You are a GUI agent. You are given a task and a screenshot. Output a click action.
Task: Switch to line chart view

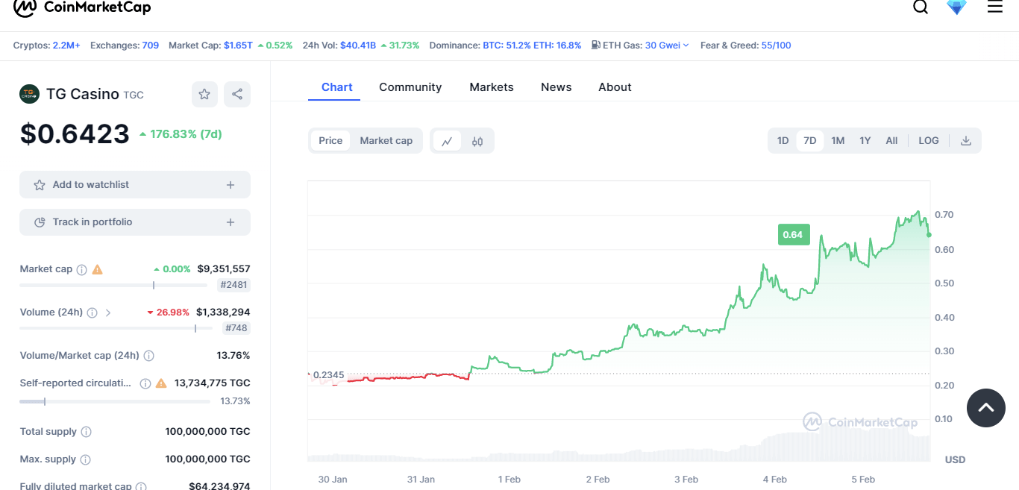click(x=447, y=141)
